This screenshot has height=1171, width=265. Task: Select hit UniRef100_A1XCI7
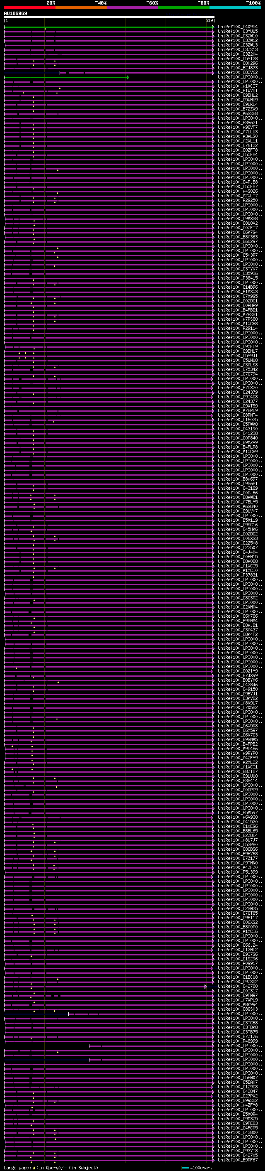coord(238,86)
